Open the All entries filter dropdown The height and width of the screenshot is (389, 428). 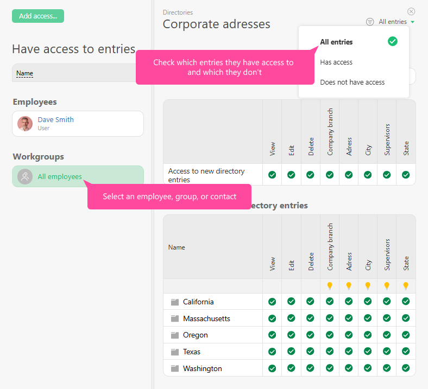pyautogui.click(x=396, y=22)
